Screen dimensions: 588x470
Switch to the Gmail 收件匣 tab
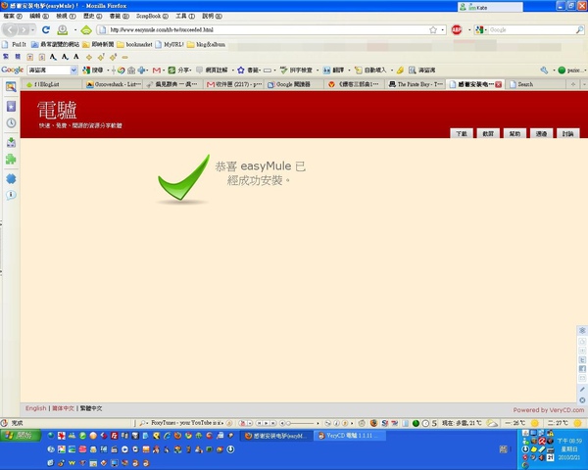[234, 84]
